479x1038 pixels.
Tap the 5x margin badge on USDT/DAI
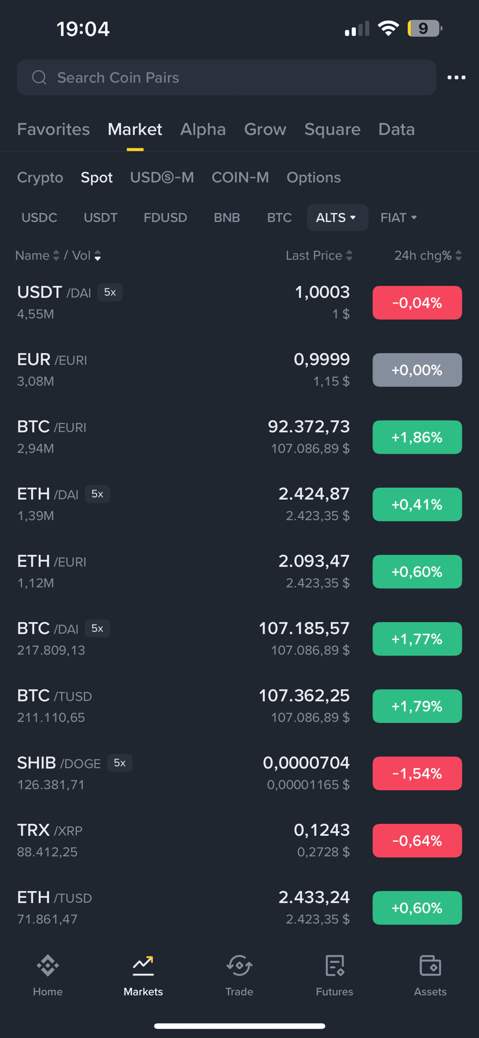click(110, 293)
